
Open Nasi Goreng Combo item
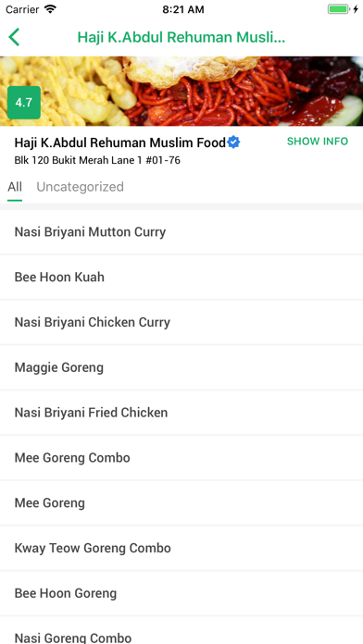click(x=181, y=630)
